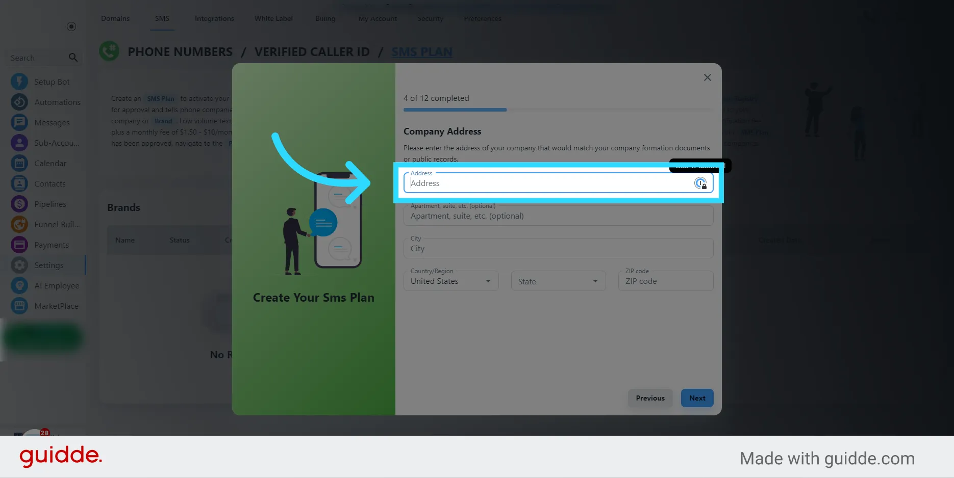The width and height of the screenshot is (954, 478).
Task: Switch to the Integrations tab
Action: 214,19
